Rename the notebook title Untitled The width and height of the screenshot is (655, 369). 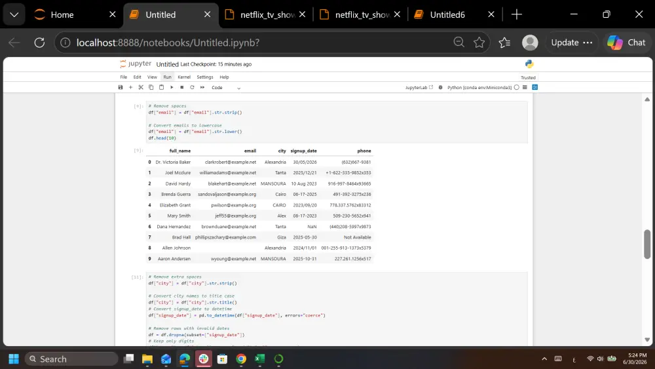coord(167,64)
